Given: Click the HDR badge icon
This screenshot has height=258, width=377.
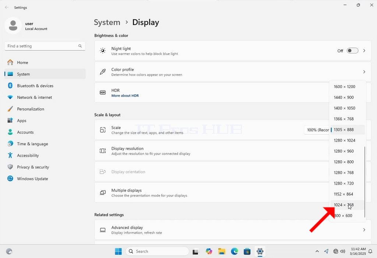Looking at the screenshot, I should (x=103, y=93).
